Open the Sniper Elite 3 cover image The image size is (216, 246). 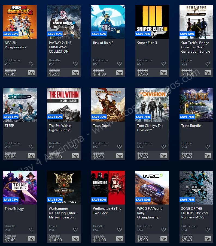[x=152, y=22]
